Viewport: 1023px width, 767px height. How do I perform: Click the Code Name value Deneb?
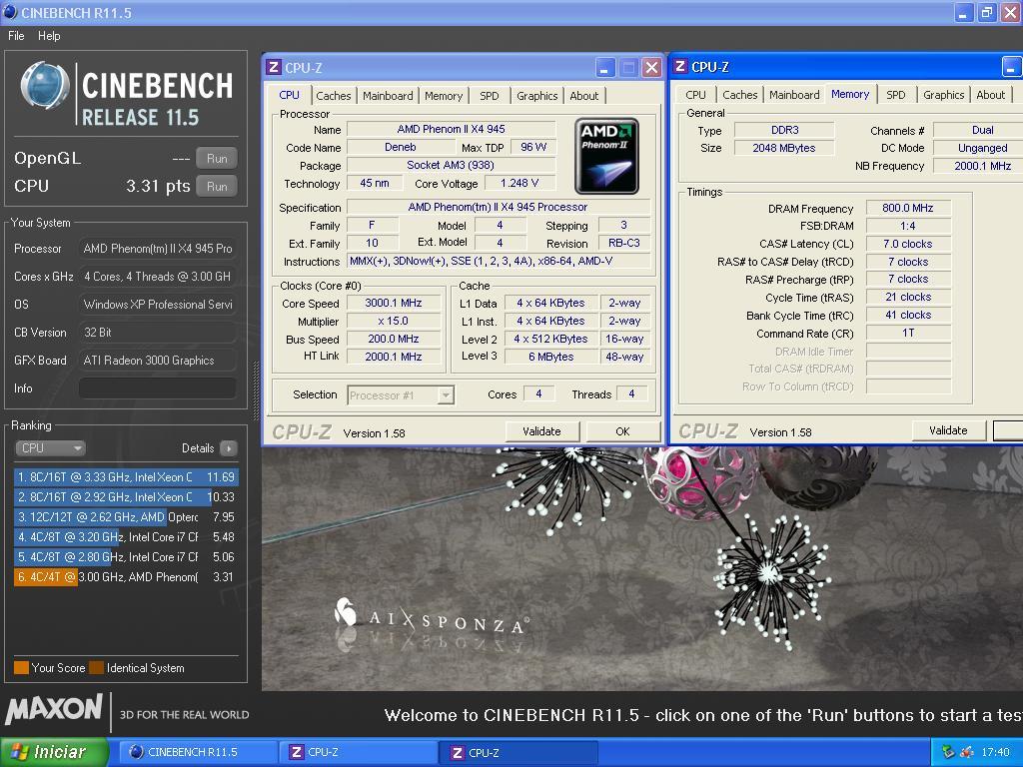[400, 148]
